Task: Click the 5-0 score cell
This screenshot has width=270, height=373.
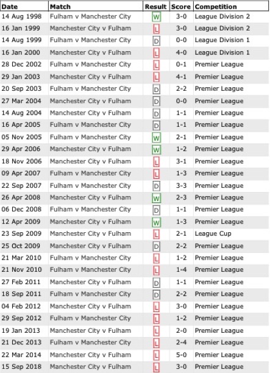Action: tap(181, 355)
